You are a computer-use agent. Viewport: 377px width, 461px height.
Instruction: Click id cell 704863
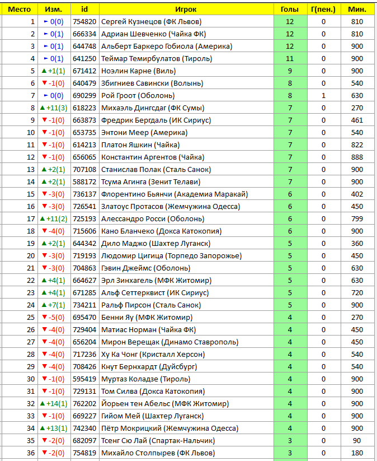pos(85,268)
